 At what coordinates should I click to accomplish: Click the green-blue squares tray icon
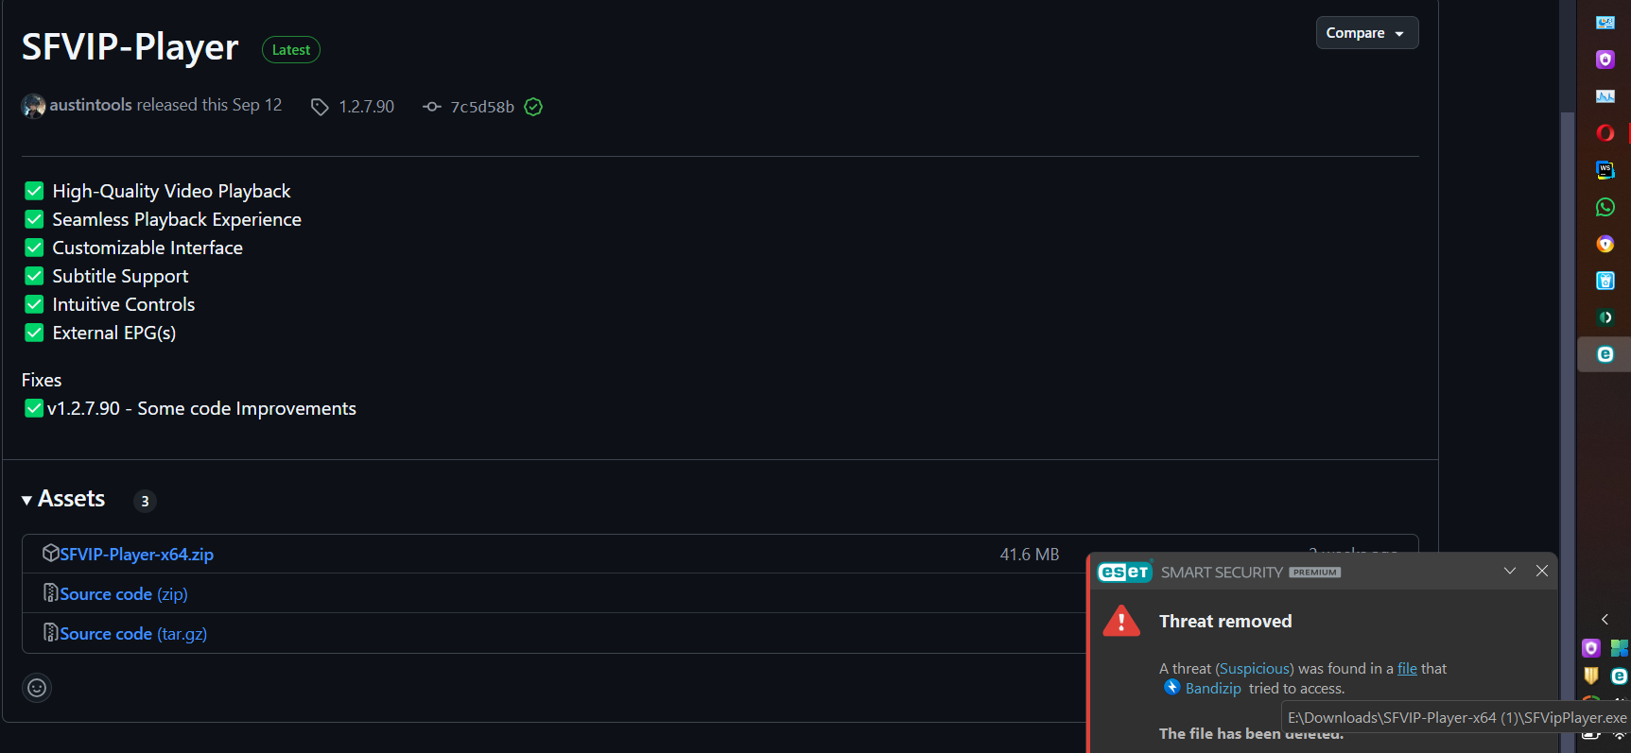[1620, 648]
